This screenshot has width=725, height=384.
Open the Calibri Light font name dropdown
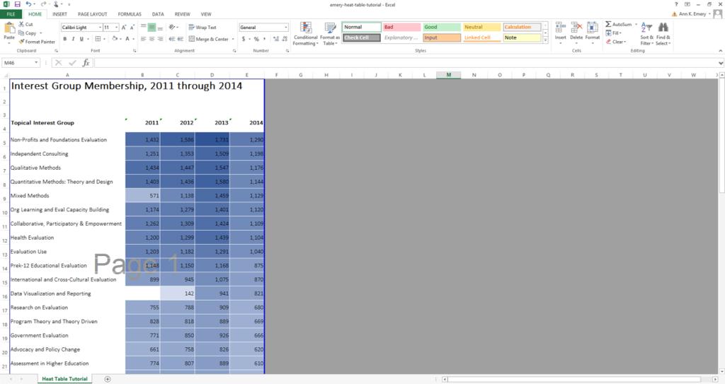click(x=100, y=28)
